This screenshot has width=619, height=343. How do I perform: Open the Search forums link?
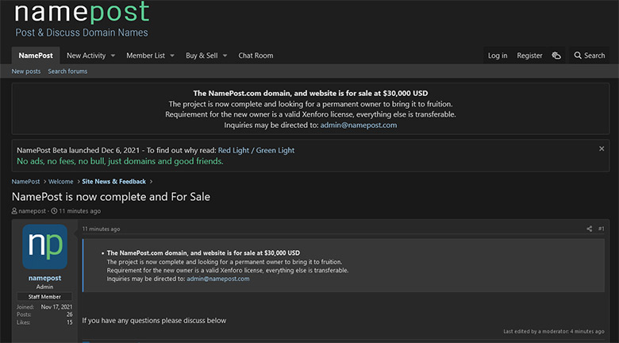[67, 71]
